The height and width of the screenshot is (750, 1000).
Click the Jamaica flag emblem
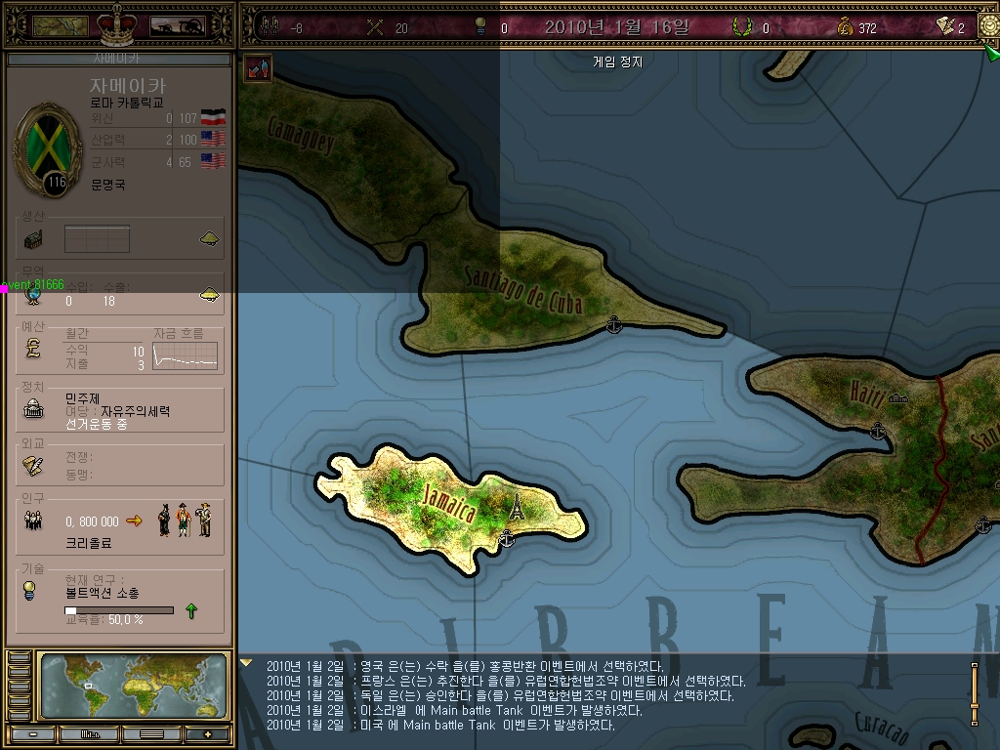(x=49, y=149)
